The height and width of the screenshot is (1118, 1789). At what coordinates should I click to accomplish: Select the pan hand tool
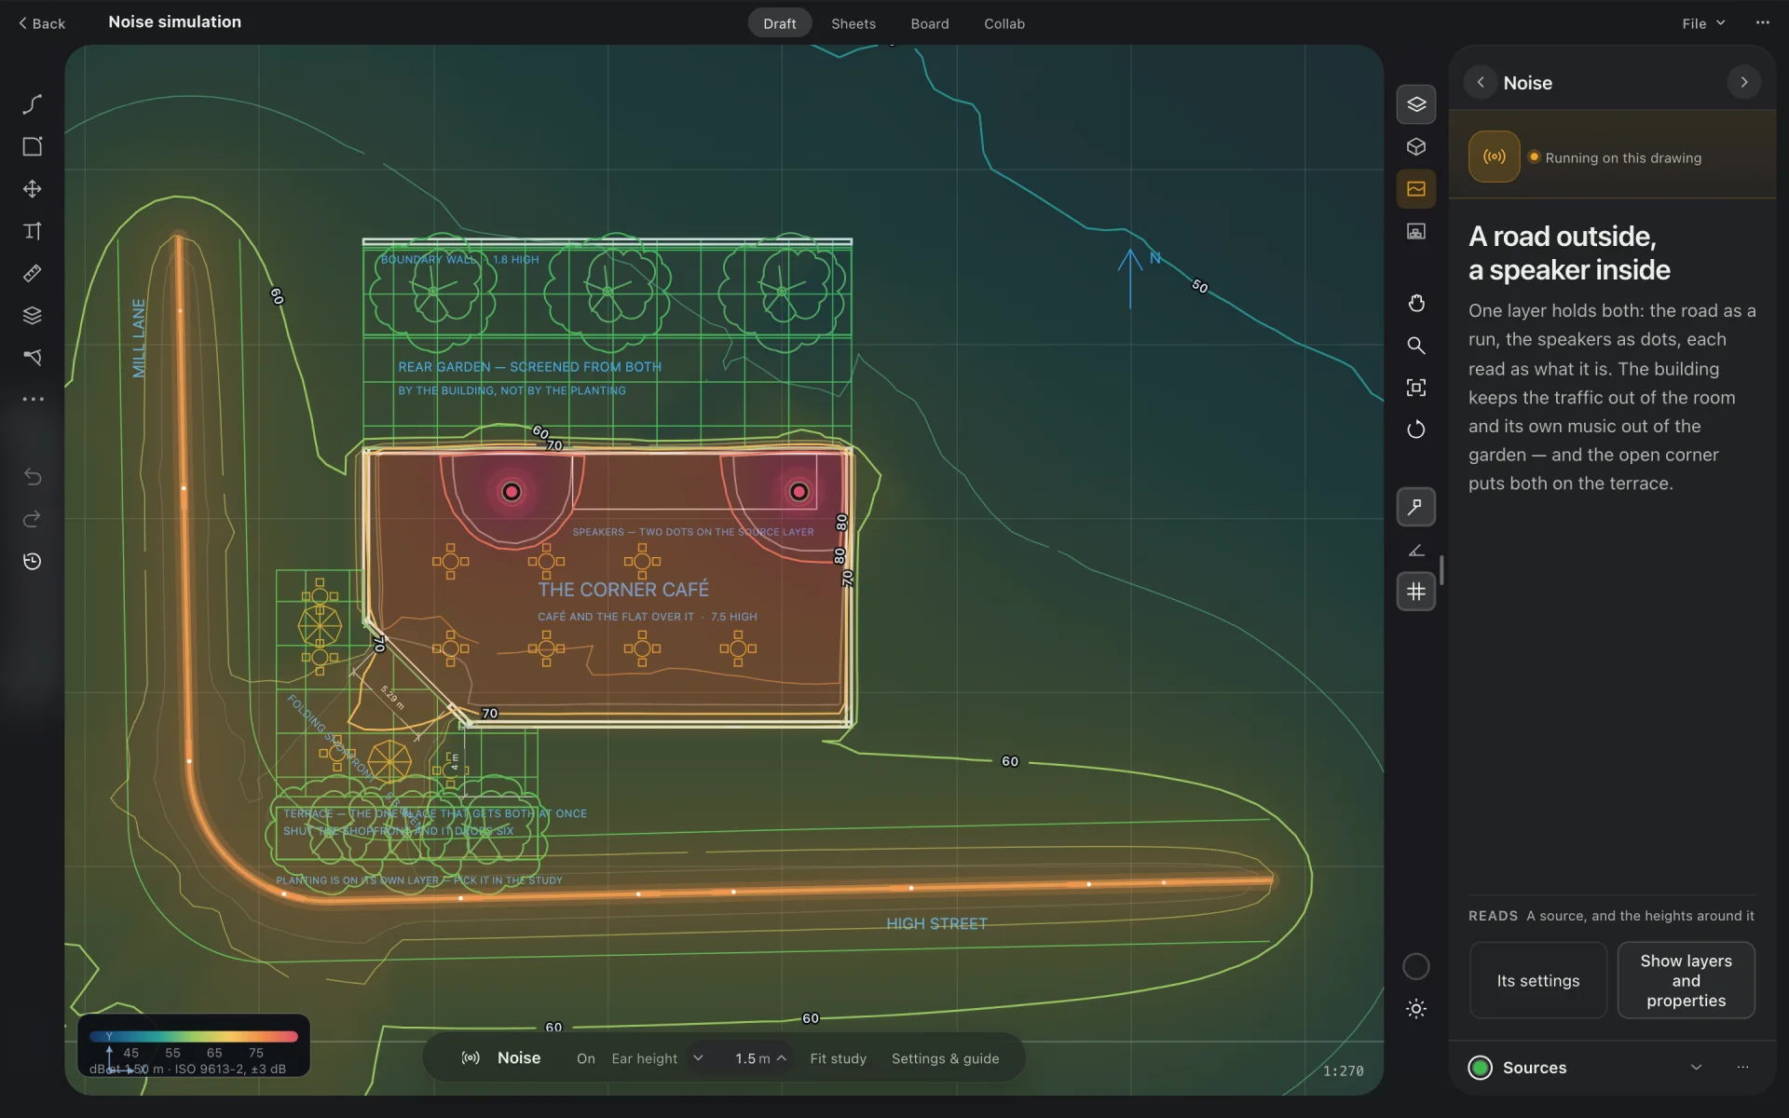1416,303
